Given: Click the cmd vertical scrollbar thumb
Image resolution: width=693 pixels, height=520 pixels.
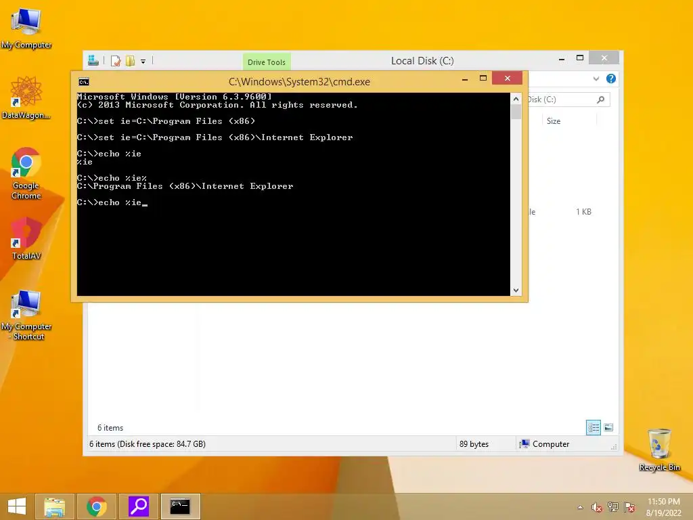Looking at the screenshot, I should (516, 112).
